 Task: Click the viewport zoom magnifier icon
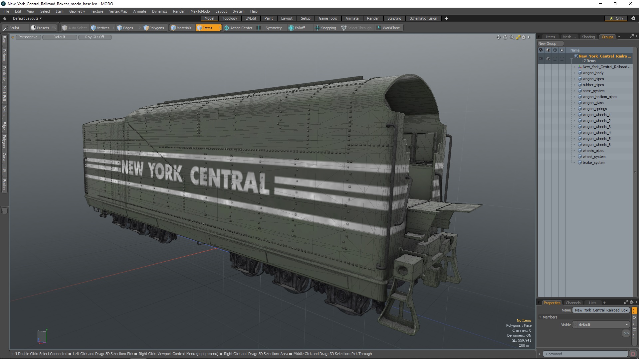[512, 37]
